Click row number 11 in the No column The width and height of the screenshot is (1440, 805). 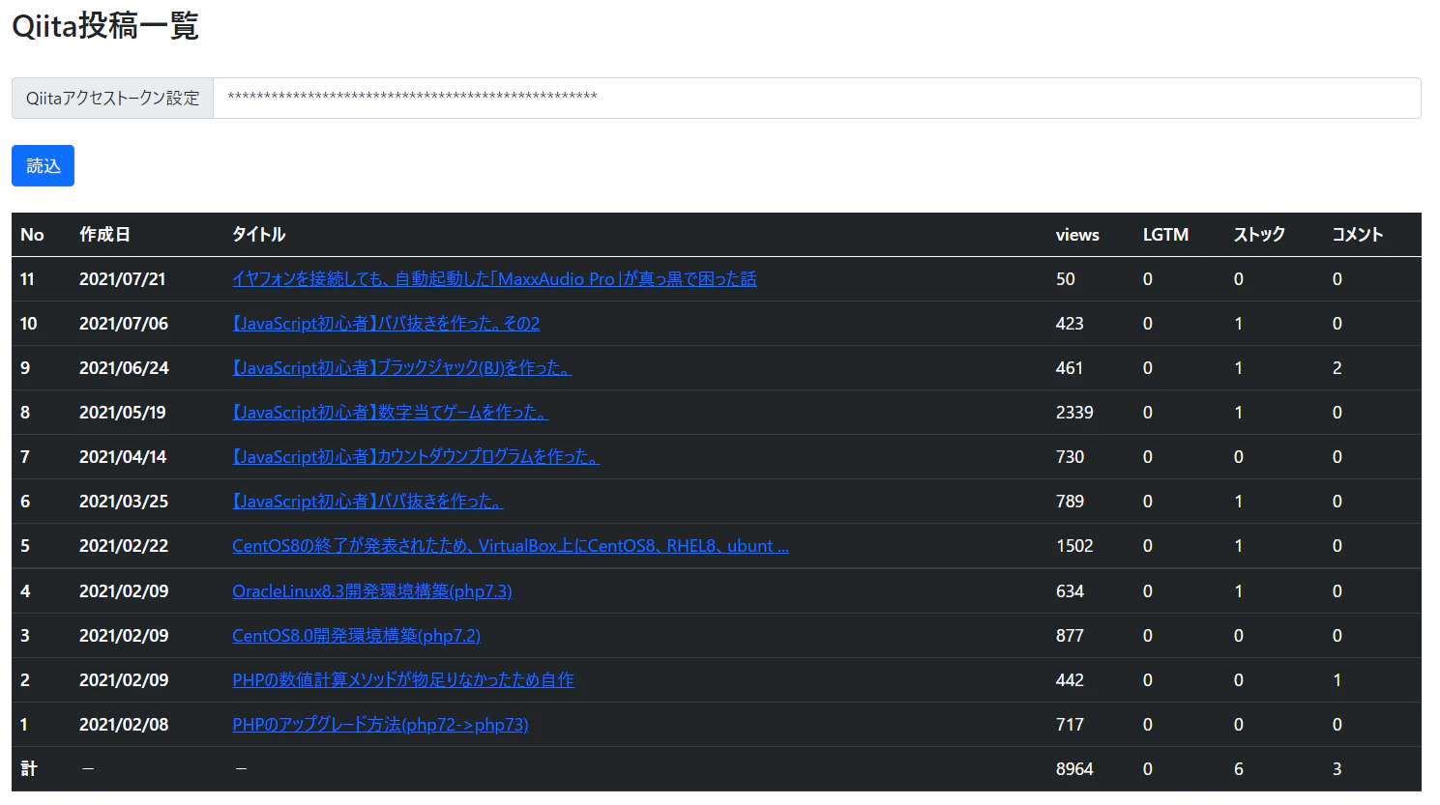[x=27, y=279]
